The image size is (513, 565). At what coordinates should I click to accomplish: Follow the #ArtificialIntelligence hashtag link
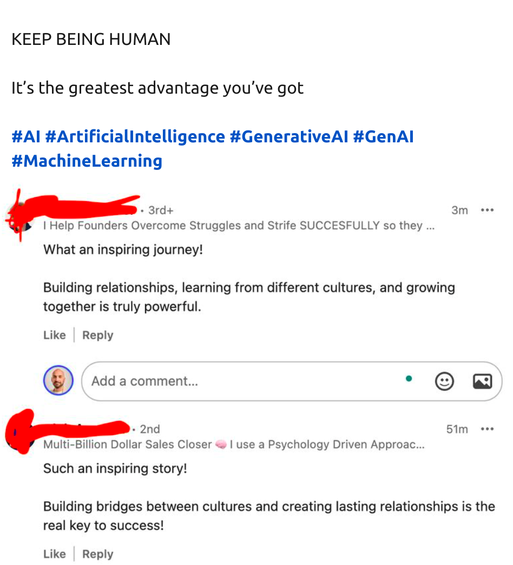point(135,136)
